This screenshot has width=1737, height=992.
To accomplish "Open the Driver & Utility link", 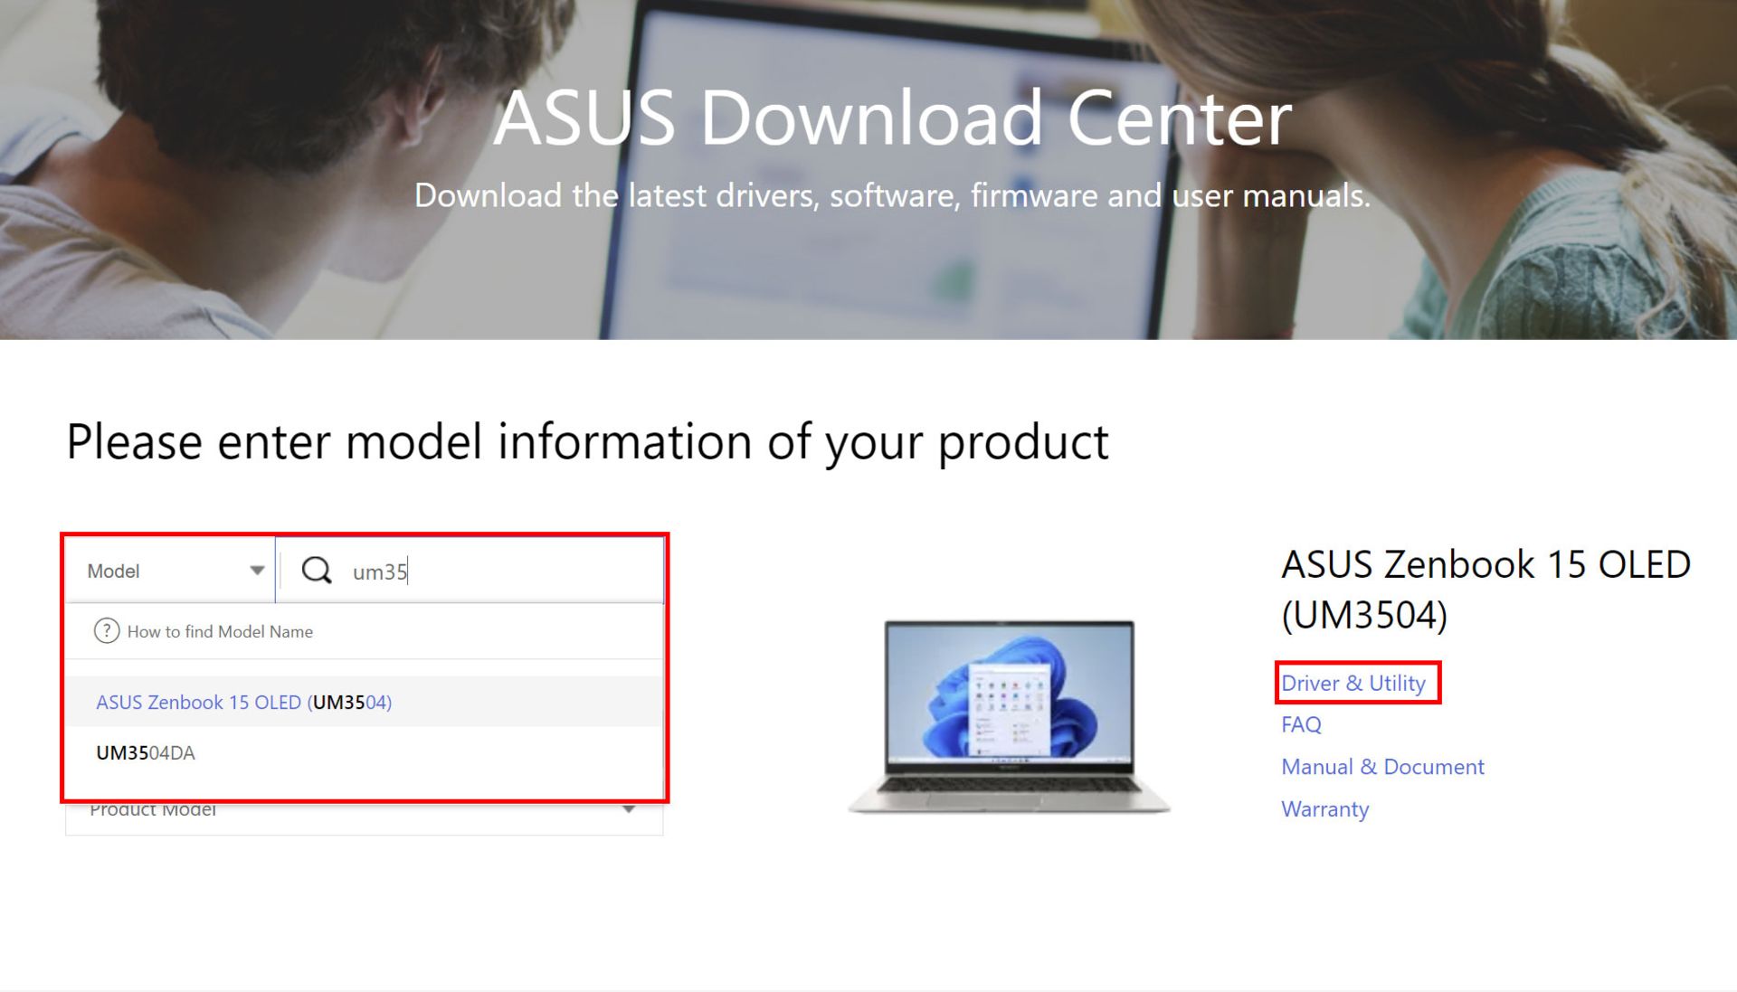I will coord(1353,684).
